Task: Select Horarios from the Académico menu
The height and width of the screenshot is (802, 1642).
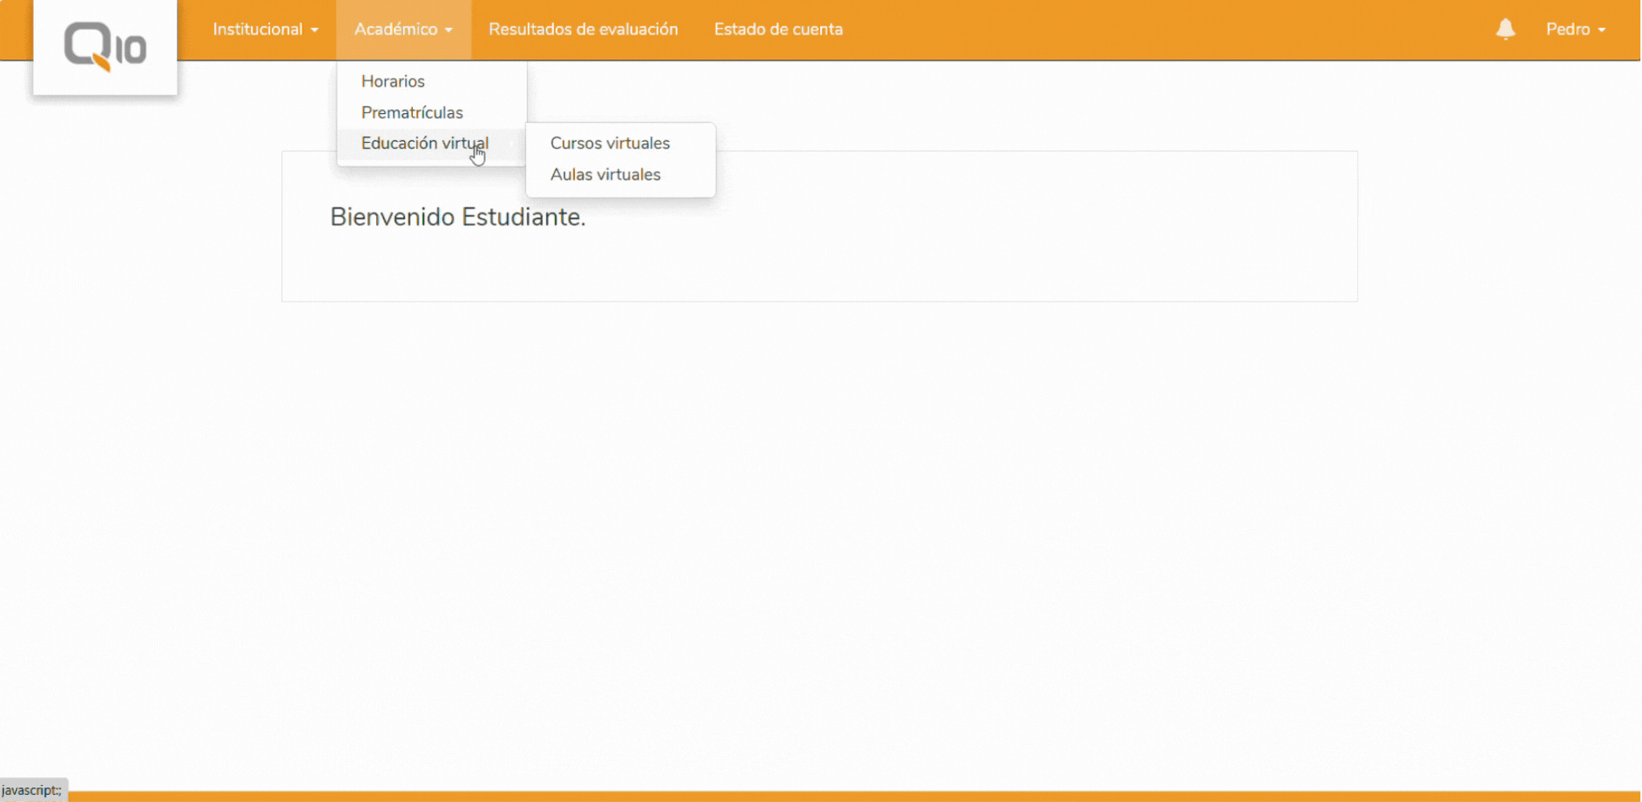Action: 393,81
